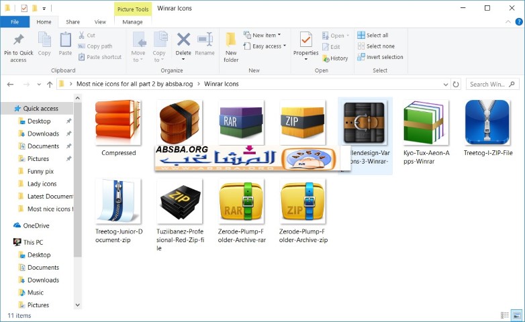The width and height of the screenshot is (525, 322).
Task: Click Edit in Open group
Action: tap(331, 47)
